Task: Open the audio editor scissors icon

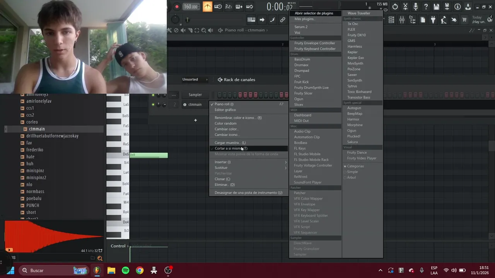Action: click(405, 7)
